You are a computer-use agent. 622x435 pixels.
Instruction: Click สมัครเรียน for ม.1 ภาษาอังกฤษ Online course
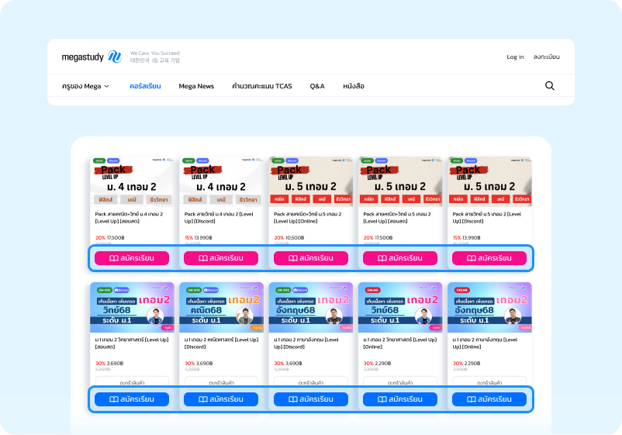click(x=489, y=399)
